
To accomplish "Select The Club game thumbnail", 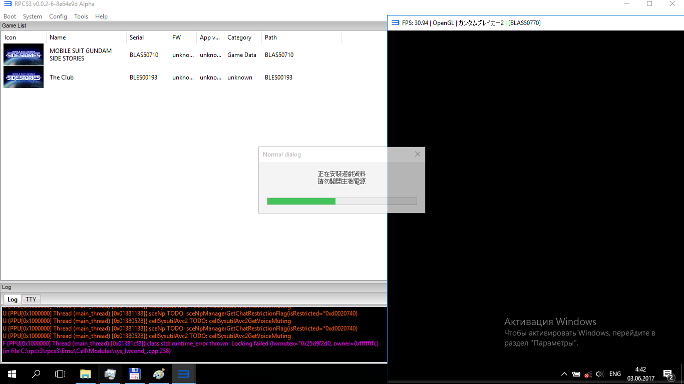I will click(x=24, y=77).
